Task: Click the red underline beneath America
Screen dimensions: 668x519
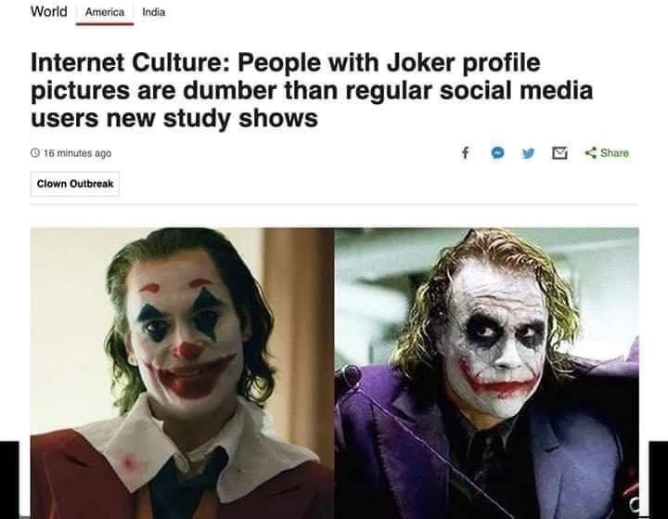Action: point(104,24)
